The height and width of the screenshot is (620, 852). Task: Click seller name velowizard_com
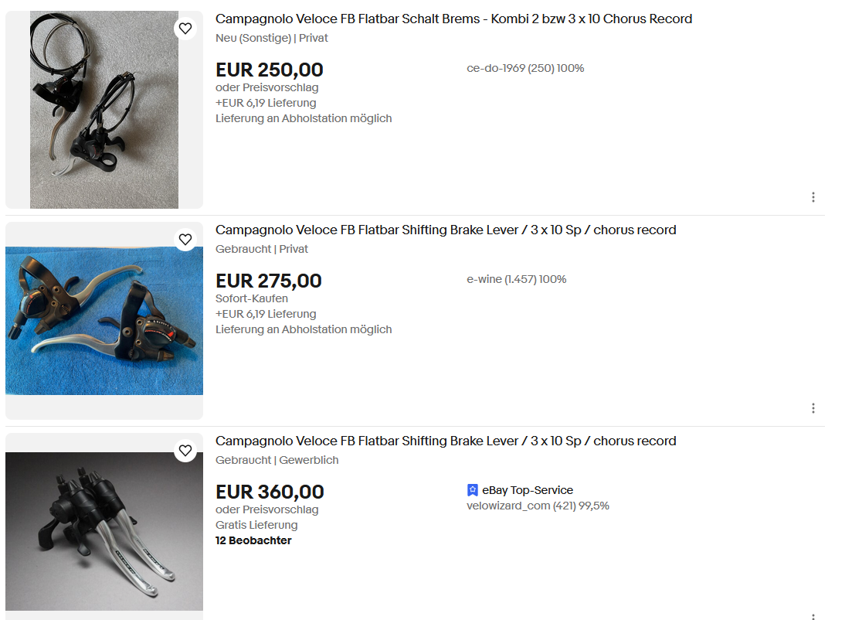508,506
